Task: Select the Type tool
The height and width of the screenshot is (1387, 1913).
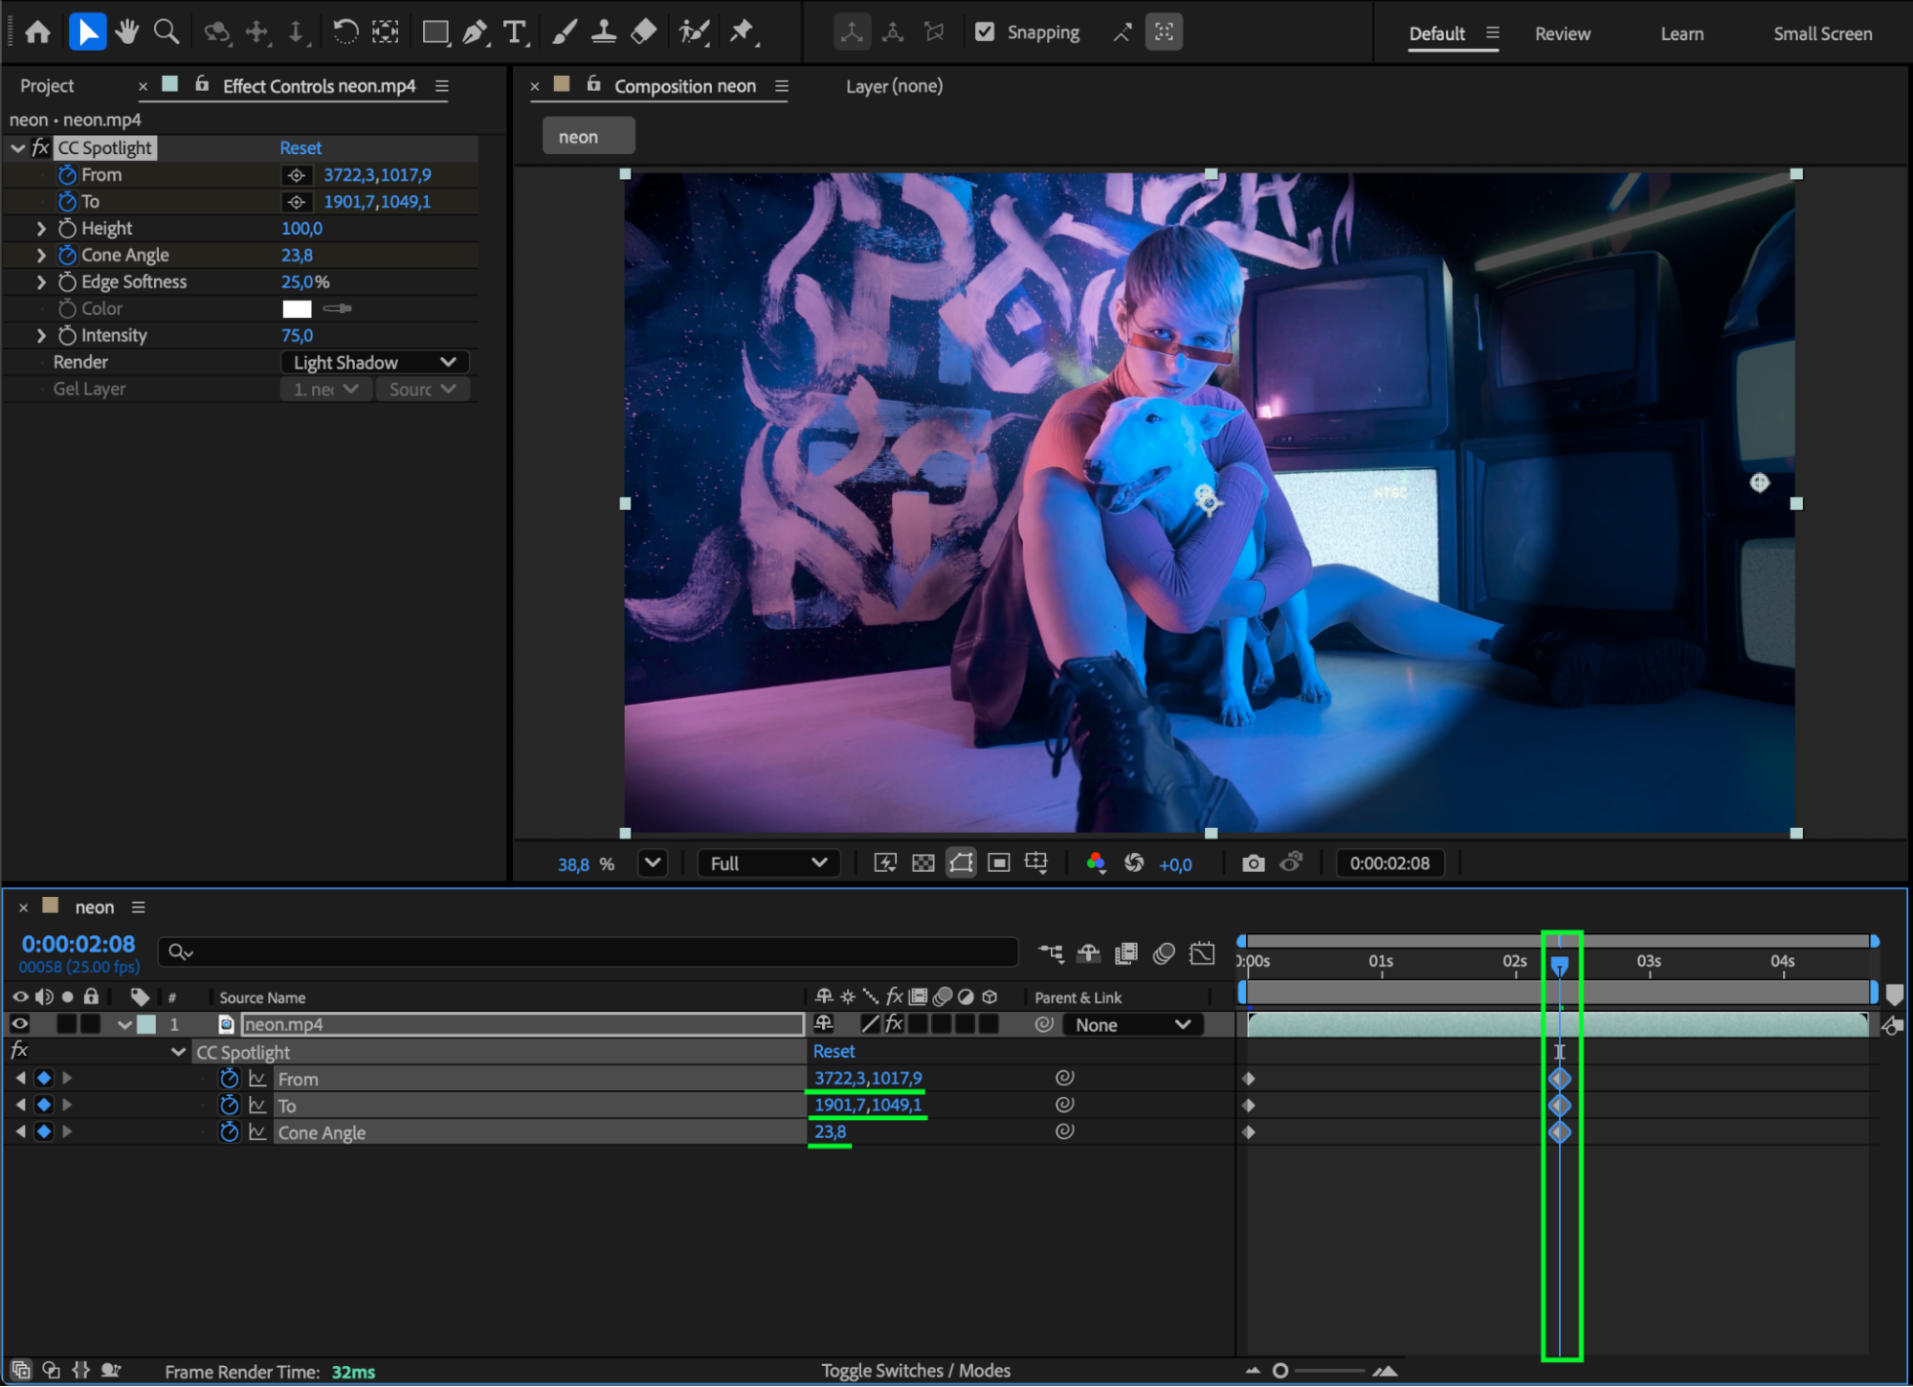Action: click(515, 33)
